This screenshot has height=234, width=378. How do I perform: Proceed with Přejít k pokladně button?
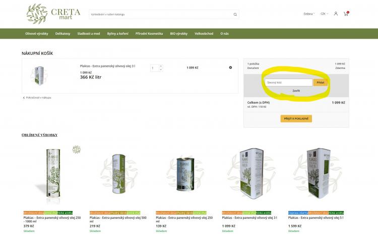tap(296, 119)
